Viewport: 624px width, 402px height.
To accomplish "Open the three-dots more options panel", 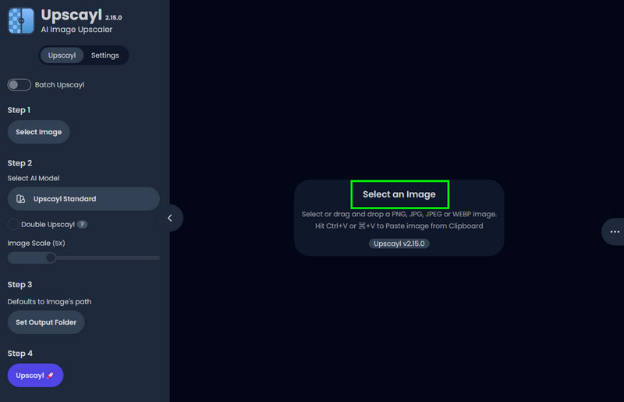I will tap(615, 232).
